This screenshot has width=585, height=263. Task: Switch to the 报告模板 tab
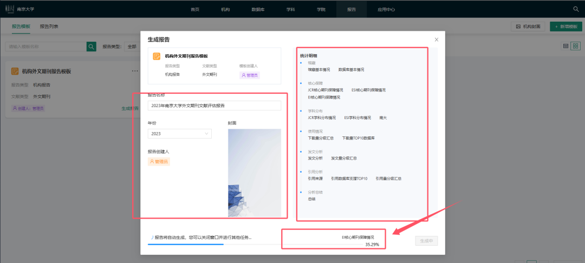pos(21,27)
